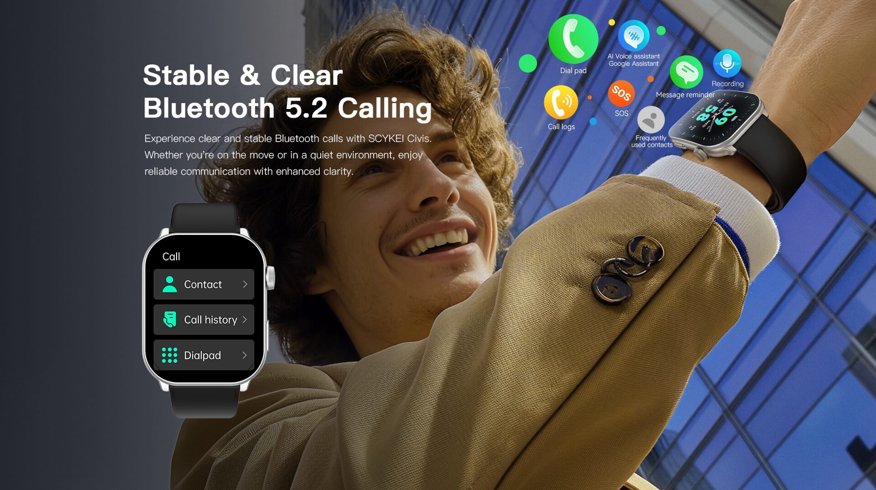Viewport: 876px width, 490px height.
Task: Select the green Message reminder icon
Action: (x=686, y=72)
